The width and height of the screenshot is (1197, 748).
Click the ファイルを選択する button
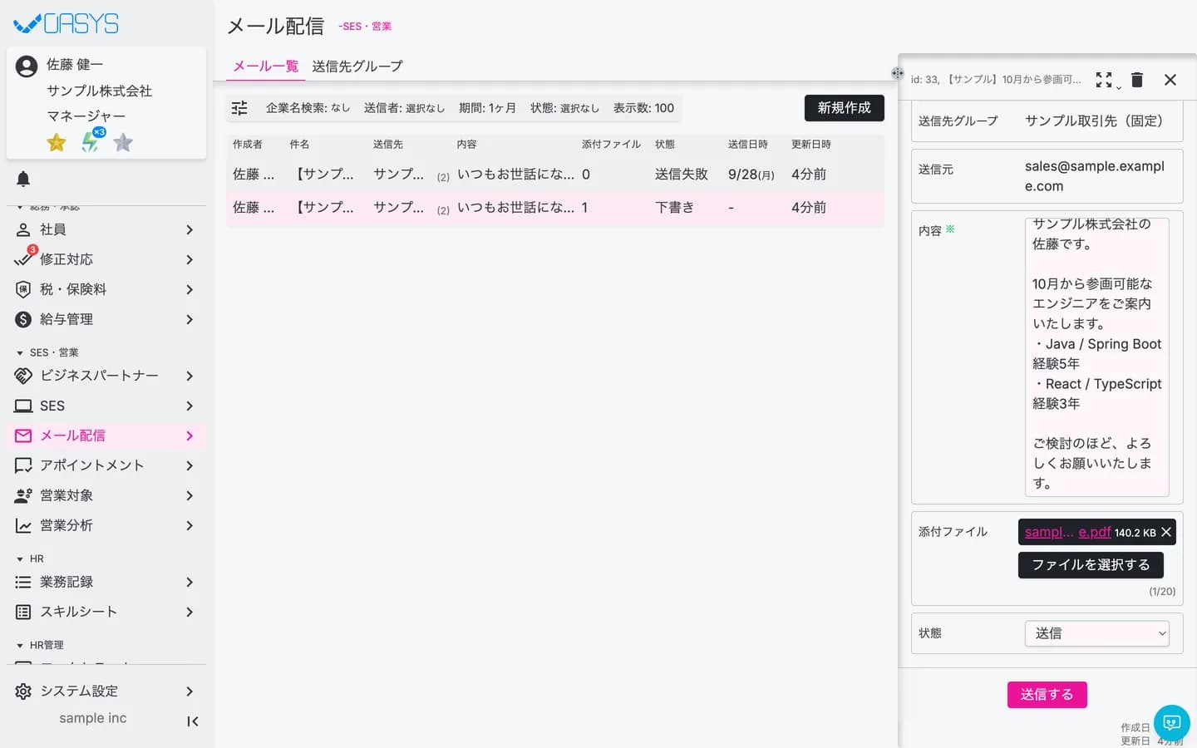(1091, 565)
